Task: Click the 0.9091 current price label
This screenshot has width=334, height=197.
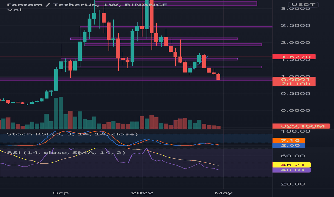Action: [294, 80]
